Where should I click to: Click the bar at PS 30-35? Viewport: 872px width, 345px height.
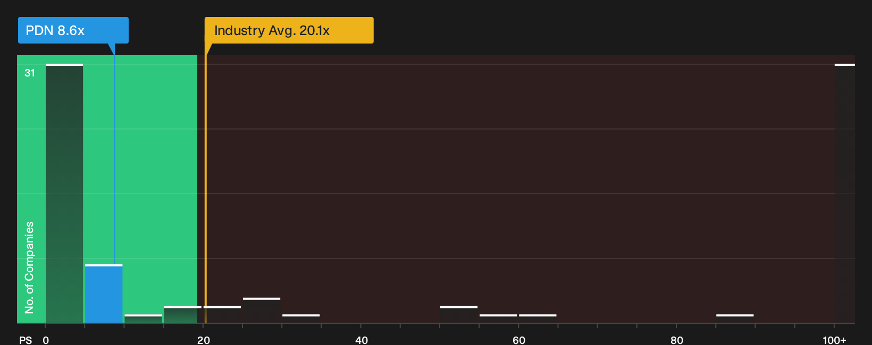pyautogui.click(x=301, y=318)
